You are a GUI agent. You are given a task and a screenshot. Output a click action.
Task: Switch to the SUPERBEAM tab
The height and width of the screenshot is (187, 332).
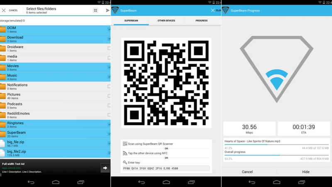pyautogui.click(x=131, y=20)
